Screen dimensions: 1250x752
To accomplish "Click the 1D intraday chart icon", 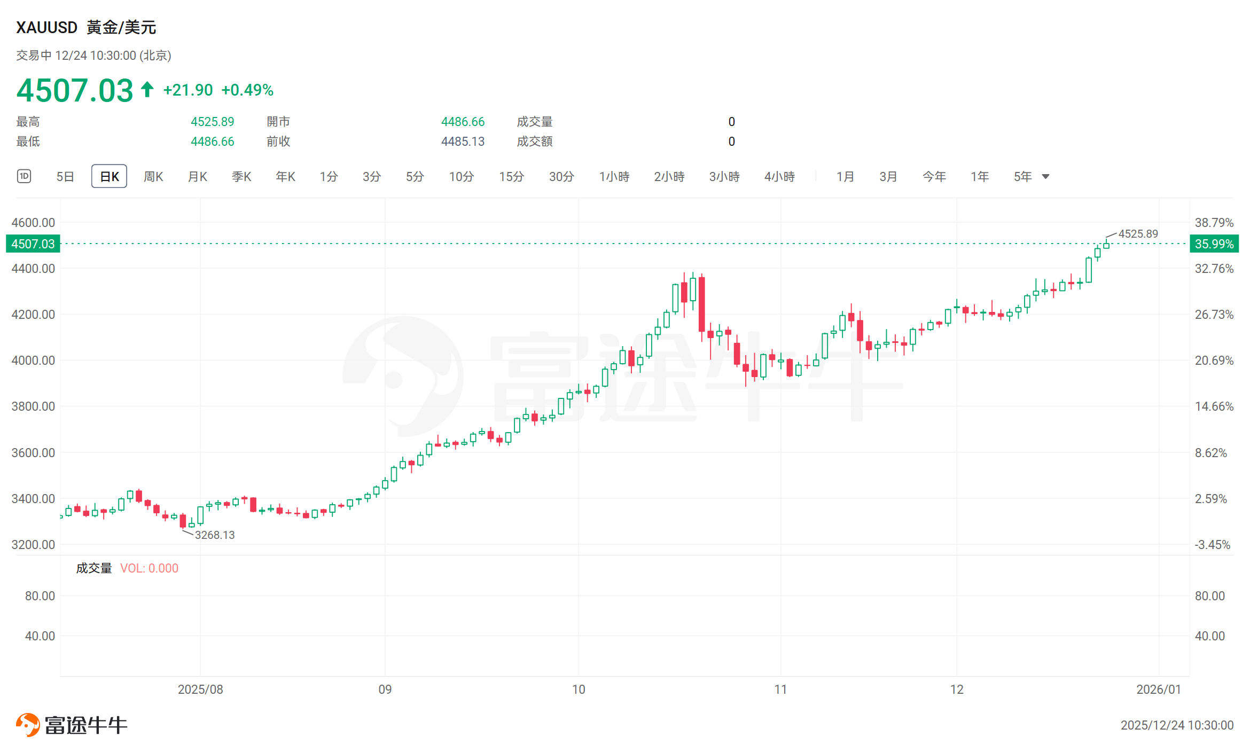I will point(24,176).
